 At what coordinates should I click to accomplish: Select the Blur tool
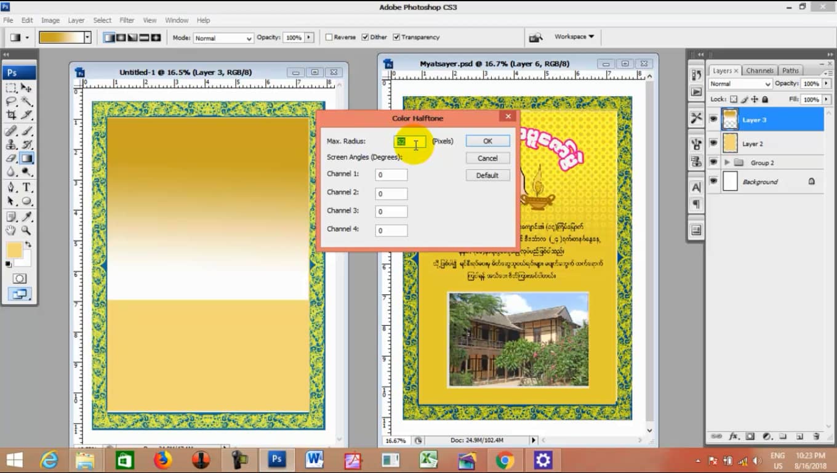coord(11,172)
